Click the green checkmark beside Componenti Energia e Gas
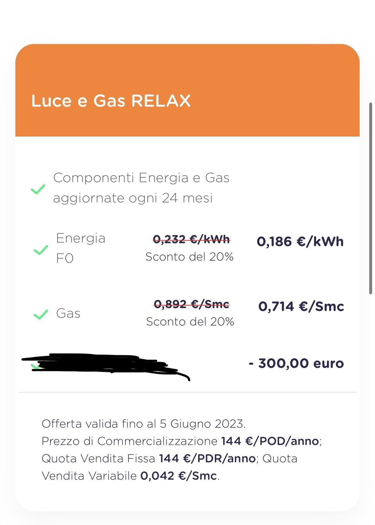The image size is (375, 525). coord(38,189)
